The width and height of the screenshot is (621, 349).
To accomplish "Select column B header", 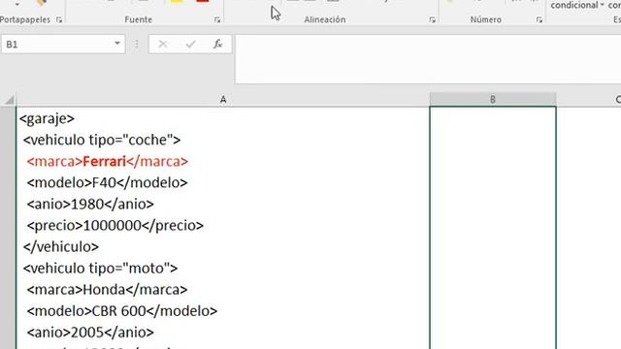I will (x=493, y=100).
